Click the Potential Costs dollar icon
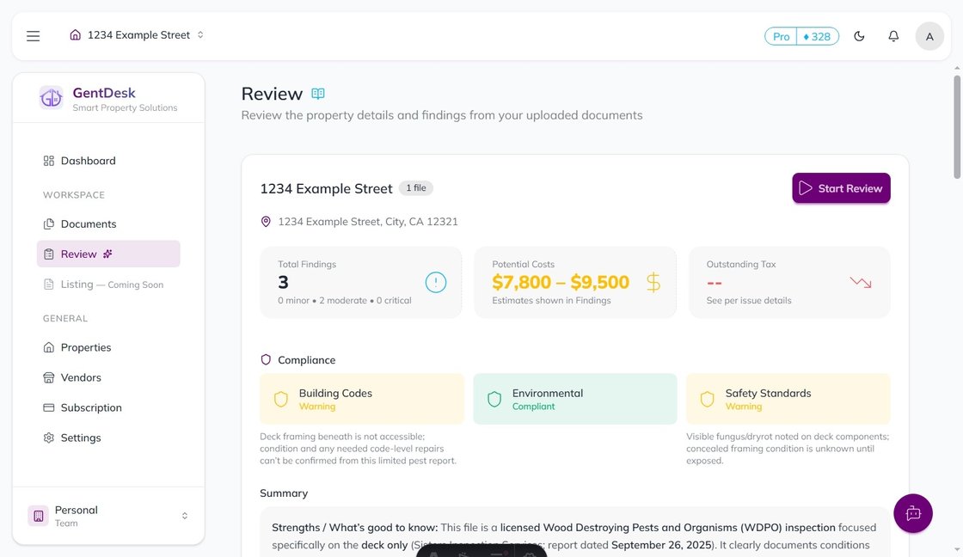Image resolution: width=963 pixels, height=557 pixels. [x=653, y=282]
